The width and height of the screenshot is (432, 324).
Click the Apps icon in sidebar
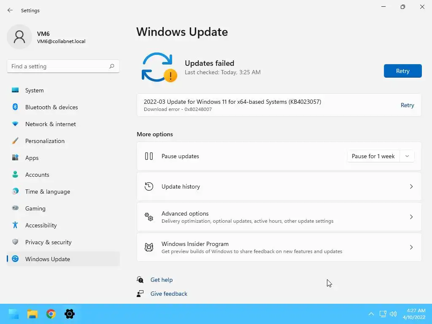tap(15, 158)
